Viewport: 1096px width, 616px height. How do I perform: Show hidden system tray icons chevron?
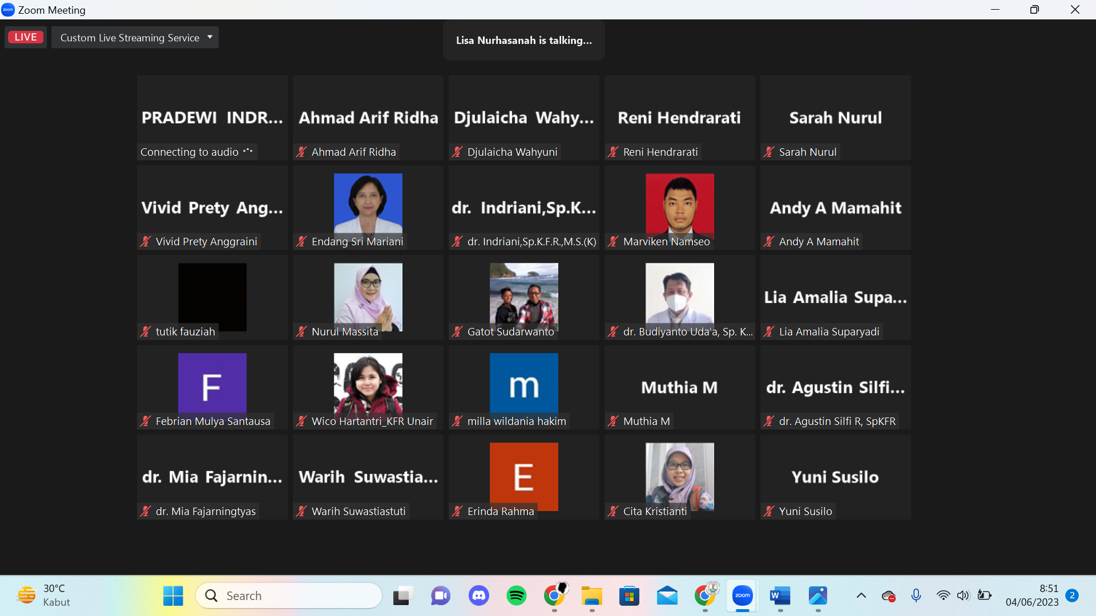click(861, 596)
